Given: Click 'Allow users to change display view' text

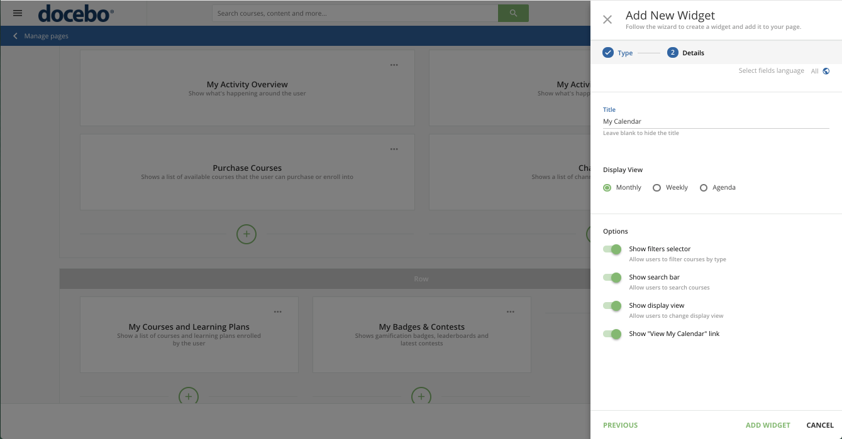Looking at the screenshot, I should pyautogui.click(x=676, y=316).
